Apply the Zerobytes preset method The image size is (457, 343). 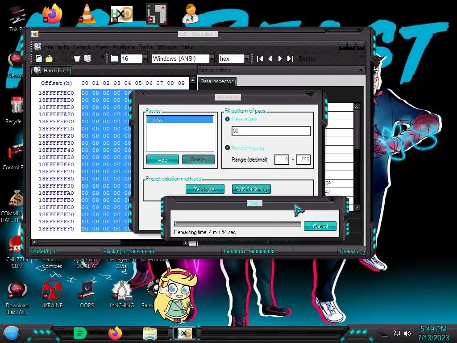click(x=205, y=189)
